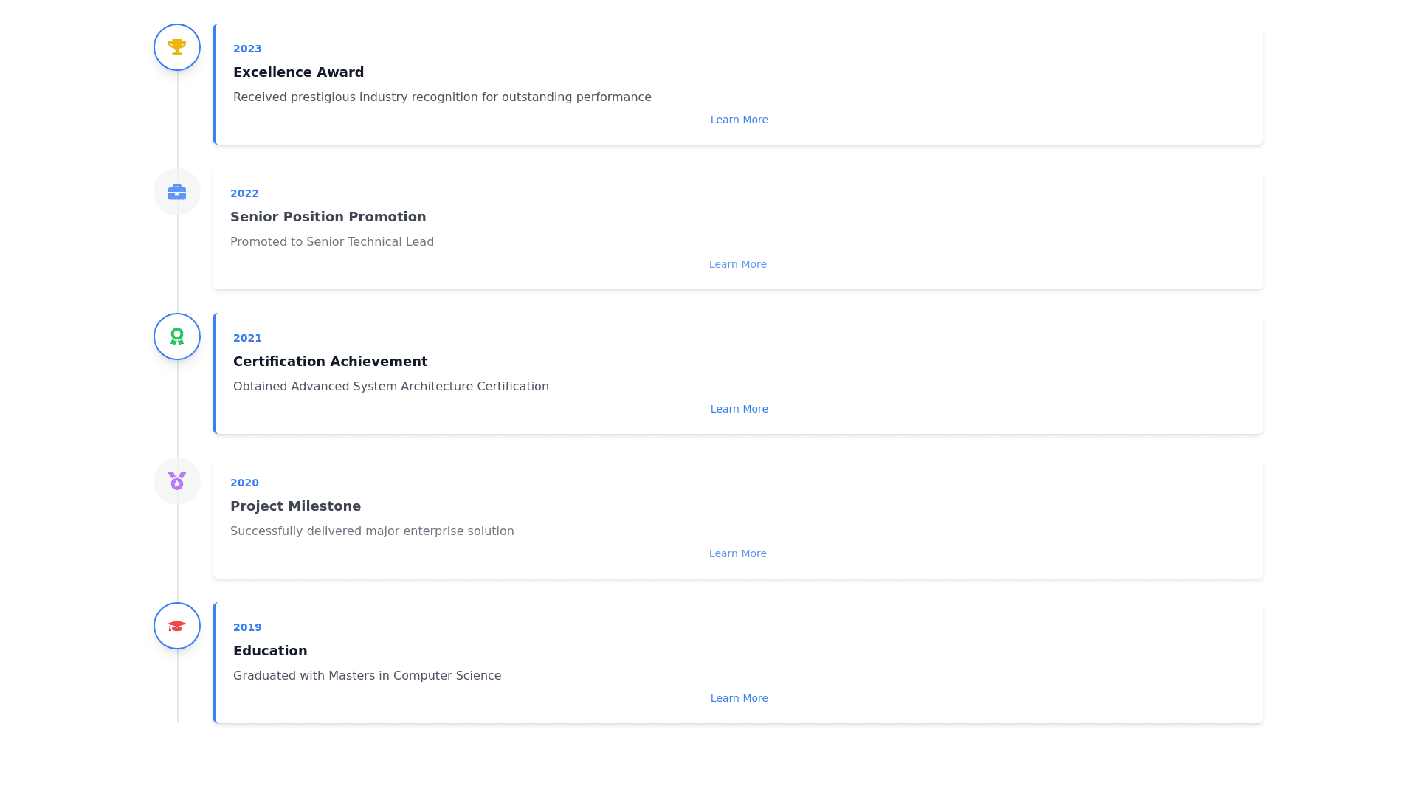The image size is (1417, 797).
Task: Open Learn More for Education entry
Action: (739, 698)
